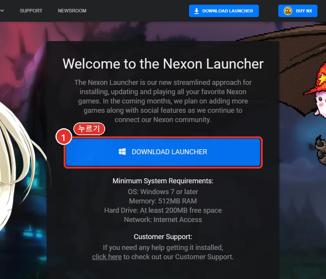Open the Newsroom menu item

point(72,11)
